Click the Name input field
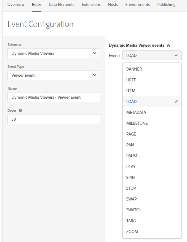This screenshot has height=242, width=187. tap(54, 97)
